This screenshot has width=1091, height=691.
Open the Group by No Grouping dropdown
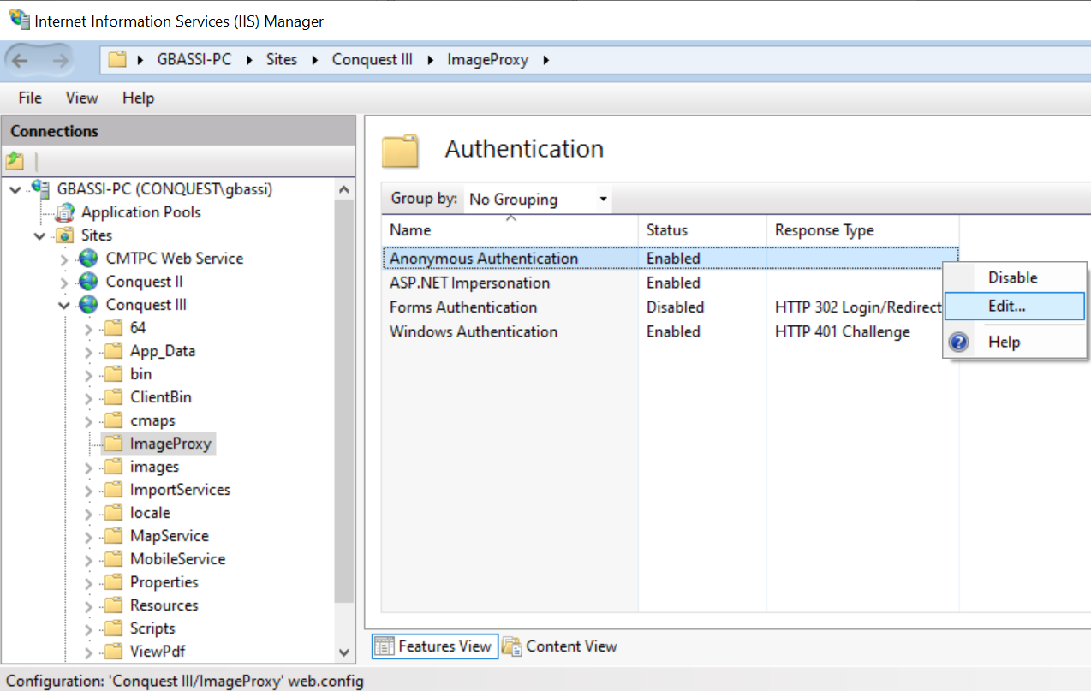538,200
